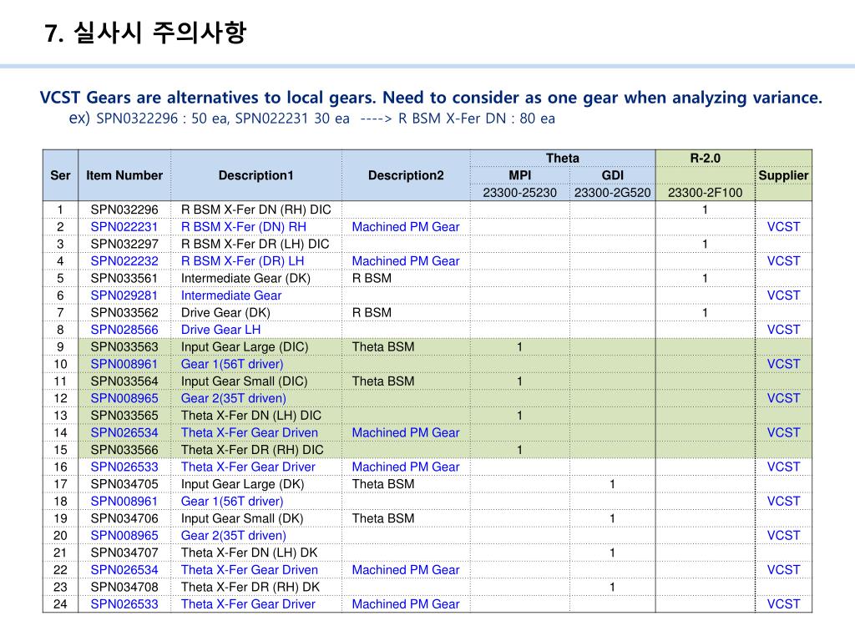
Task: Click the 'Ser' column header
Action: 60,175
